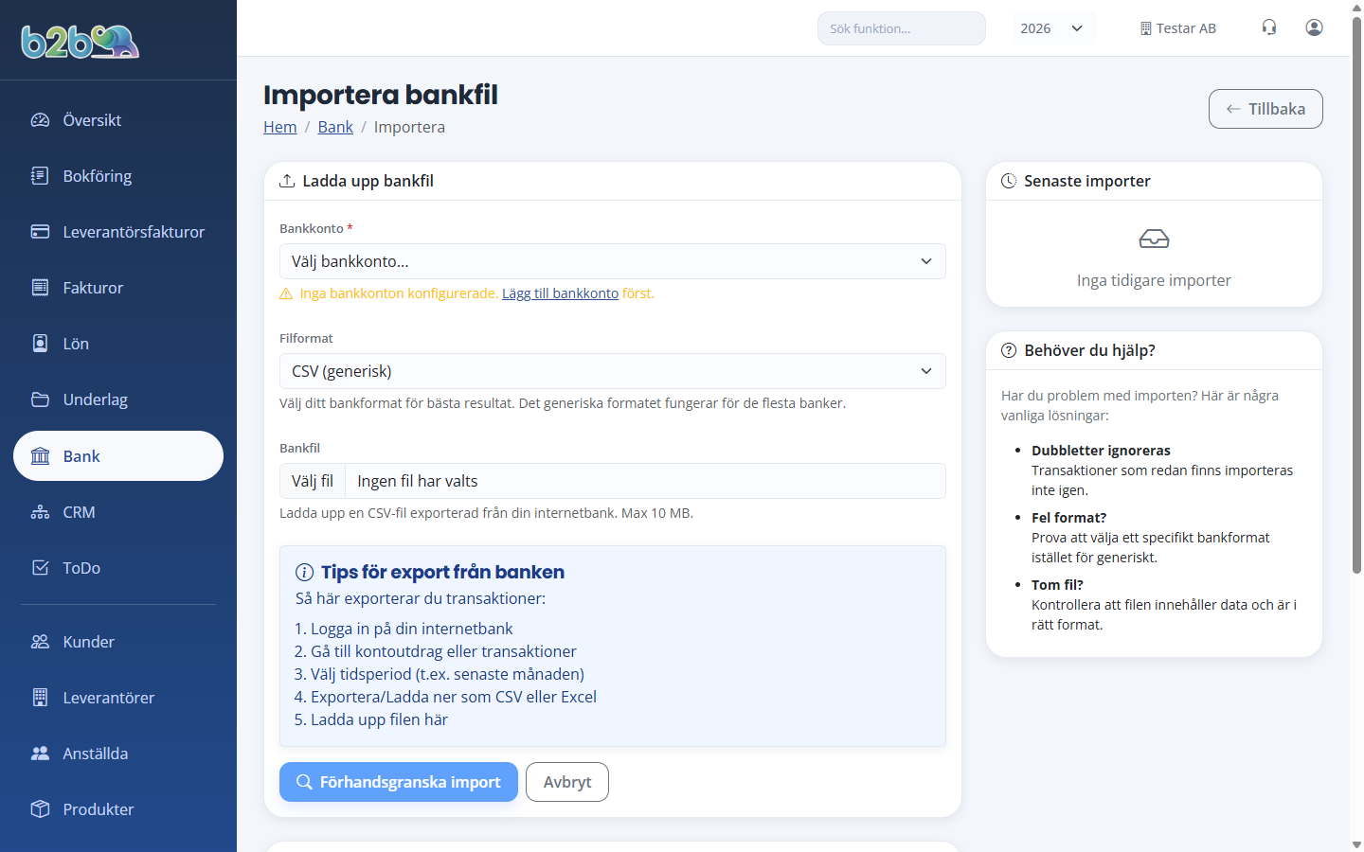Click the b2b logo in sidebar
The height and width of the screenshot is (852, 1364).
81,42
